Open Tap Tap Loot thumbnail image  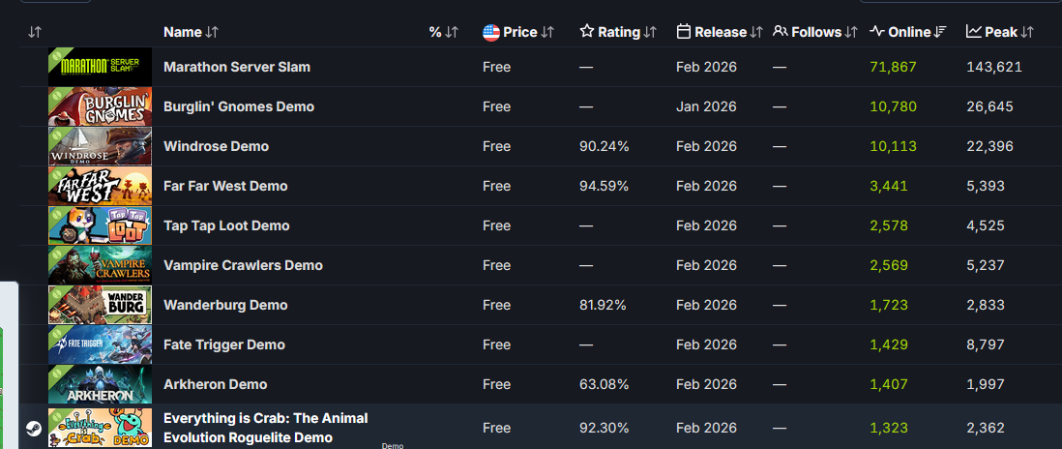click(x=101, y=225)
